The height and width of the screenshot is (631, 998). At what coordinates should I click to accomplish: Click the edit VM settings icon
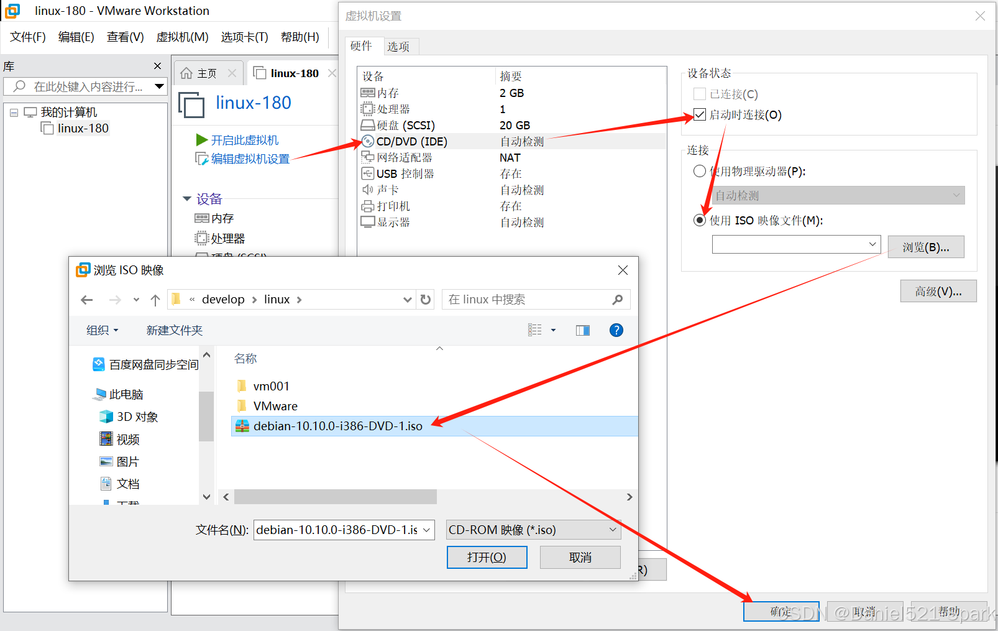tap(202, 159)
